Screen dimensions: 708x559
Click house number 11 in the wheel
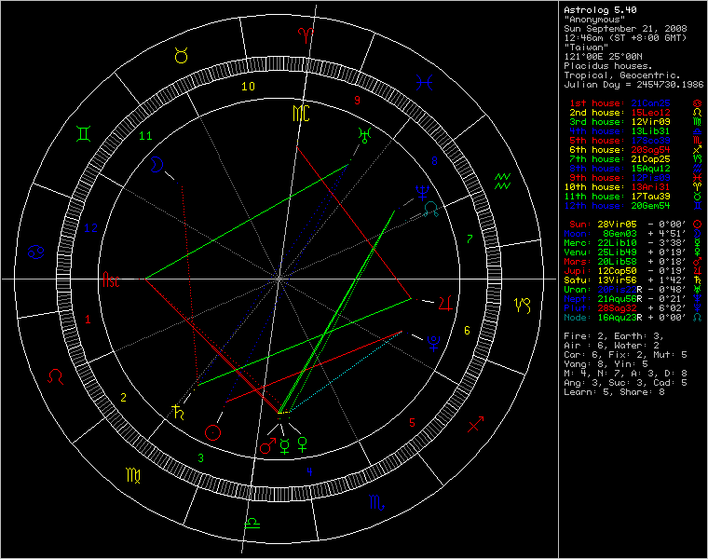tap(145, 135)
